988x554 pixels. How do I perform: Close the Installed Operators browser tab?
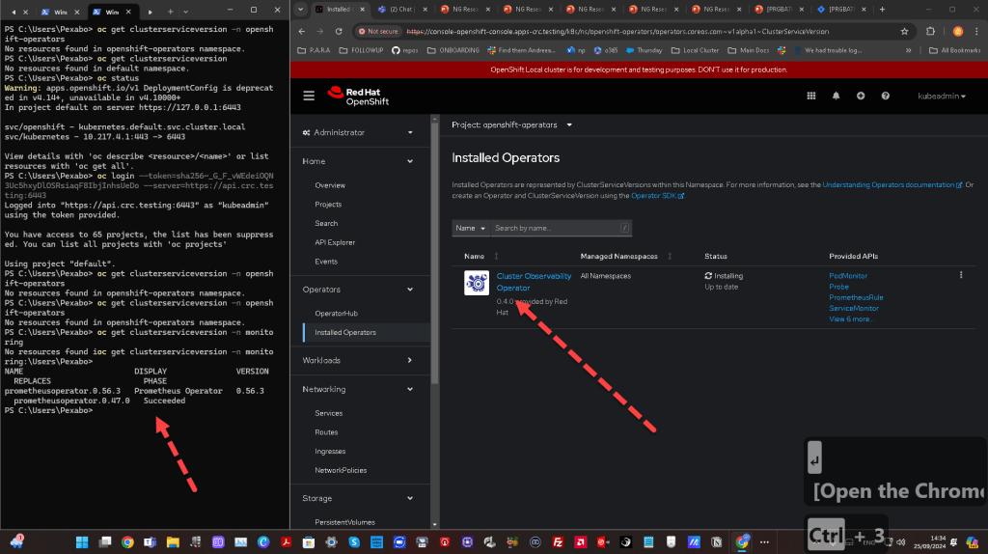coord(364,10)
